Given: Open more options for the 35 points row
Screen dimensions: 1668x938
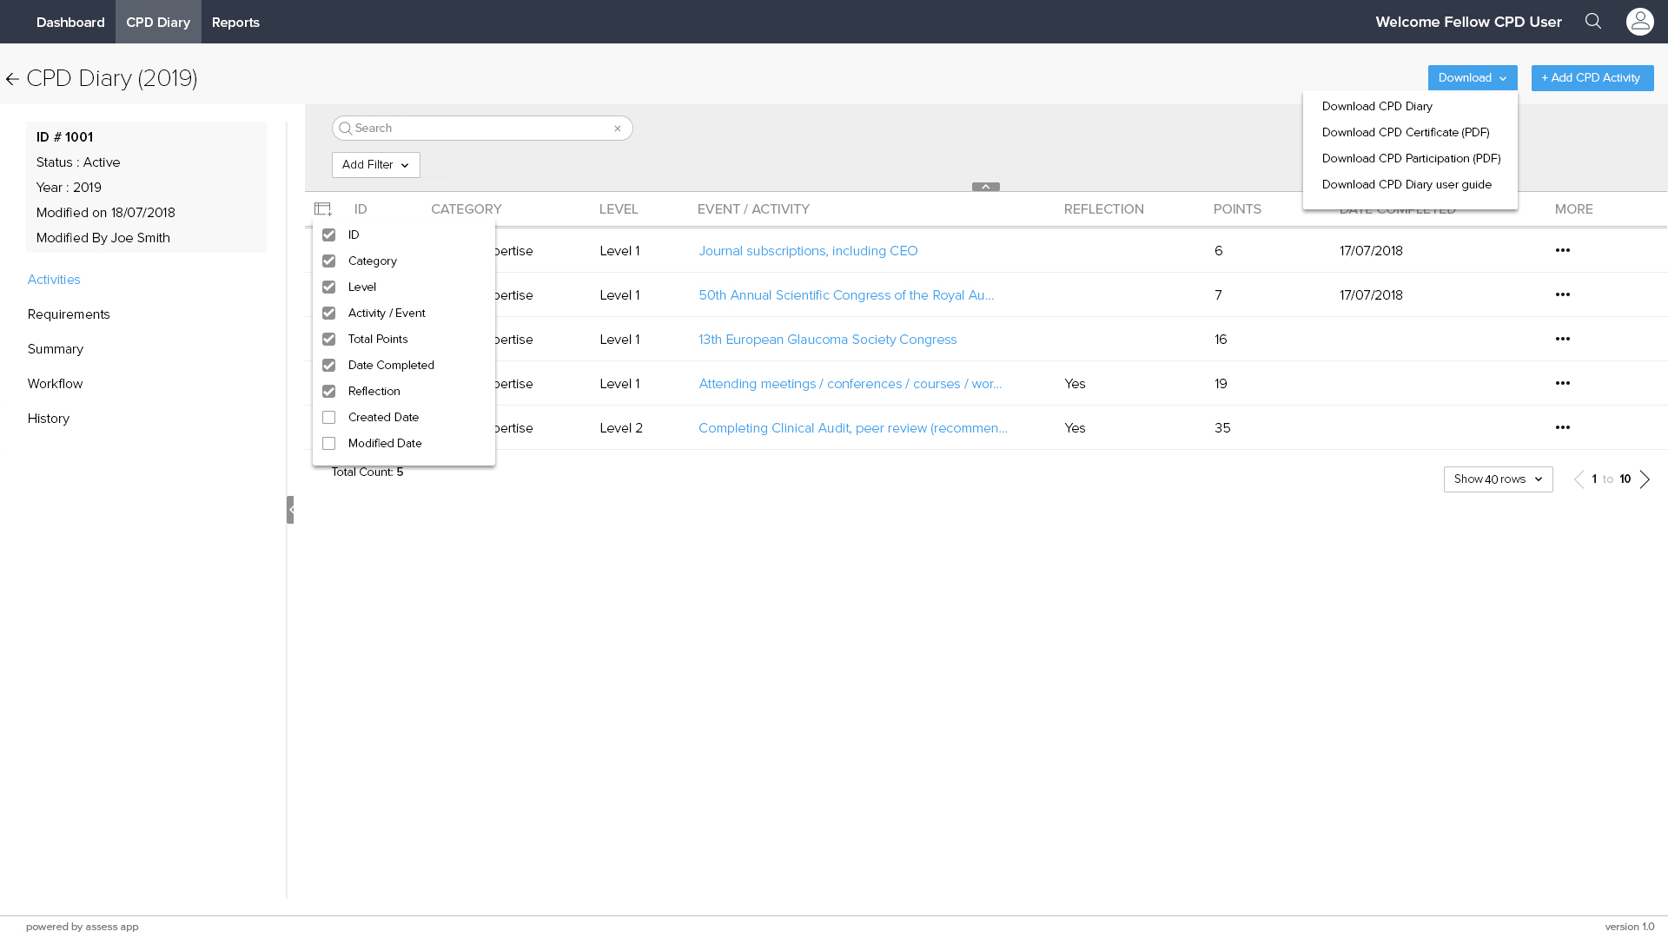Looking at the screenshot, I should 1562,428.
